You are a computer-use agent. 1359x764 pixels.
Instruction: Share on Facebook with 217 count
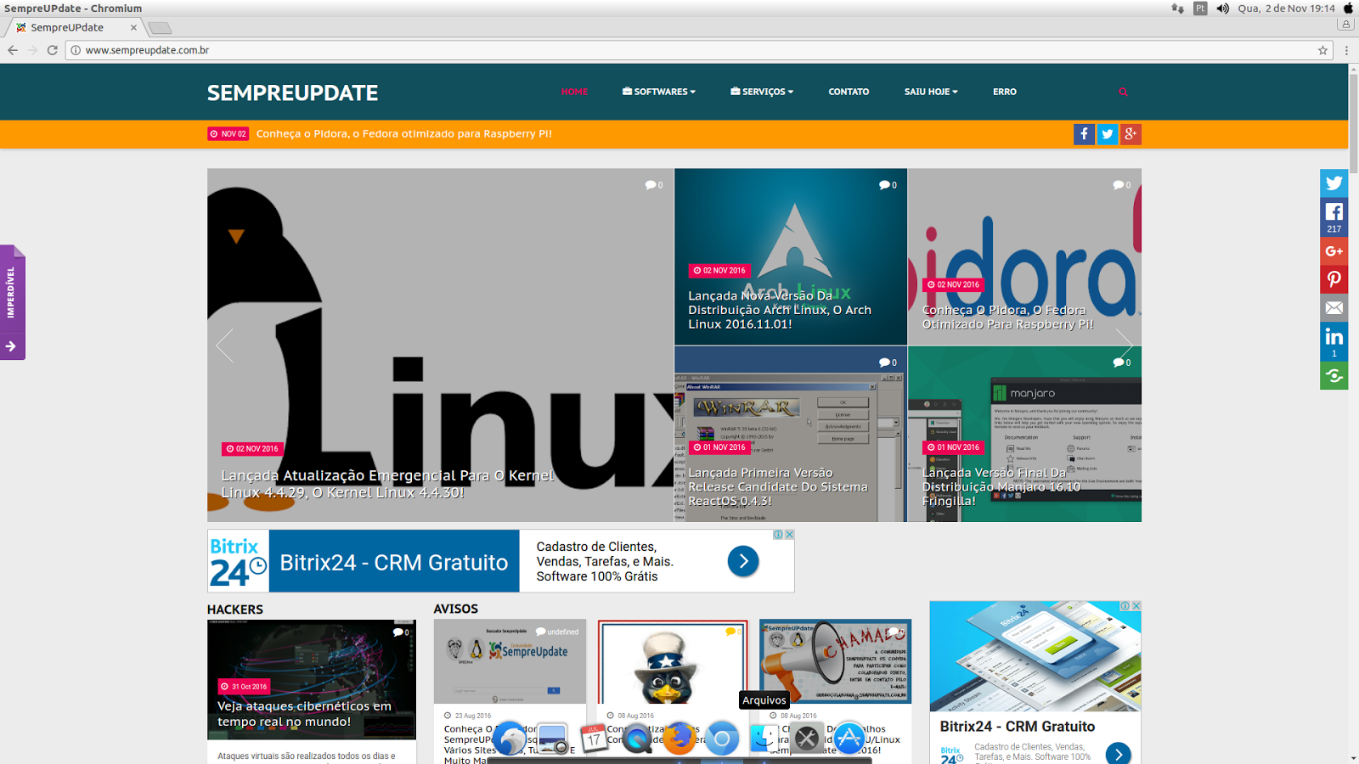point(1334,217)
